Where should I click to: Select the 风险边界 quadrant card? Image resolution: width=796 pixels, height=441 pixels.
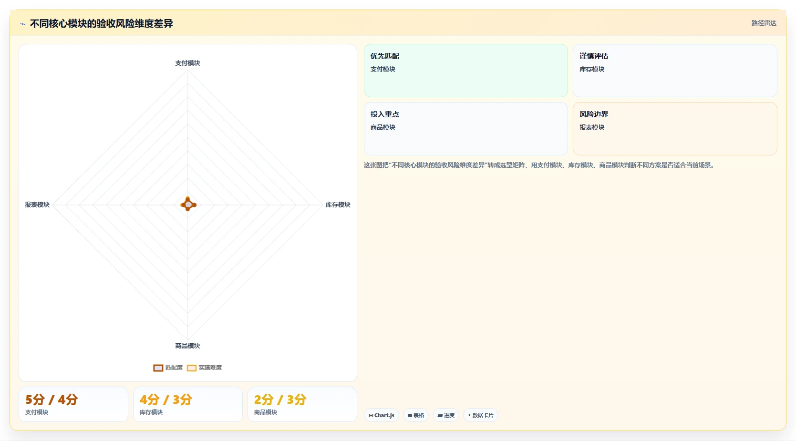(x=675, y=129)
